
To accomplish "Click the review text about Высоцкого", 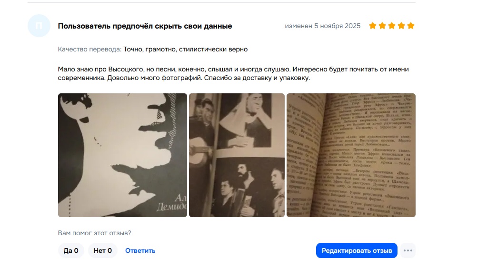I will pos(233,73).
